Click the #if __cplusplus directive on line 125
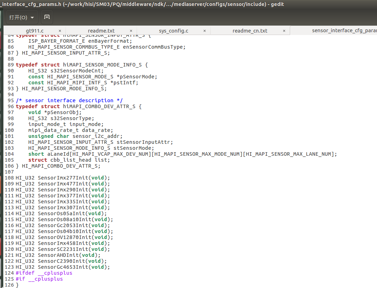 (x=40, y=279)
